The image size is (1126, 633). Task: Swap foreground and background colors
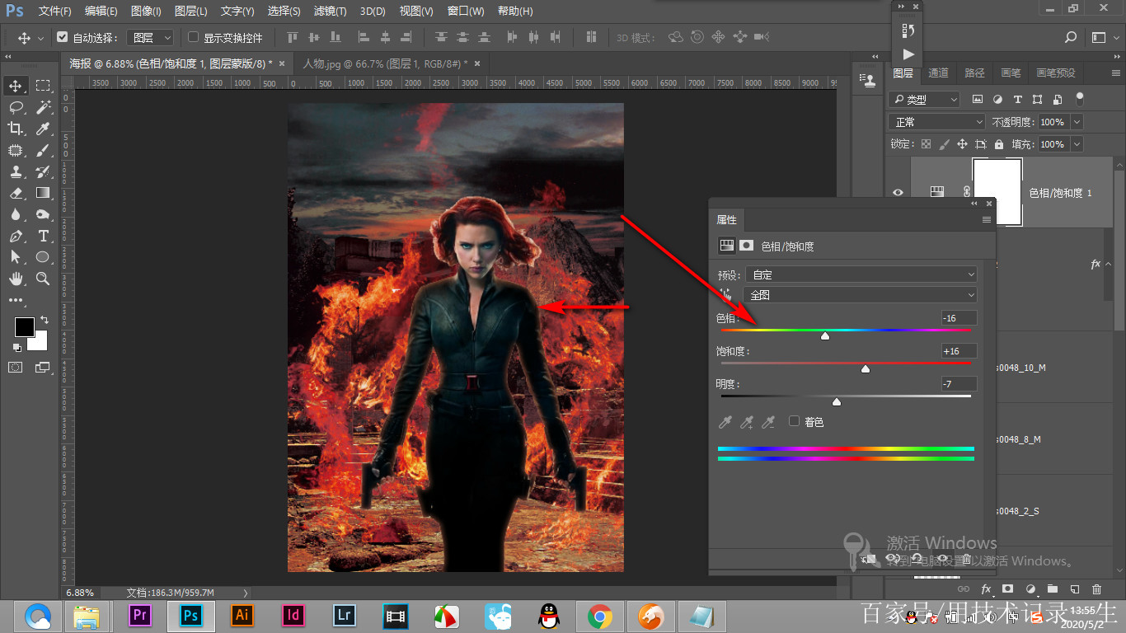(45, 319)
